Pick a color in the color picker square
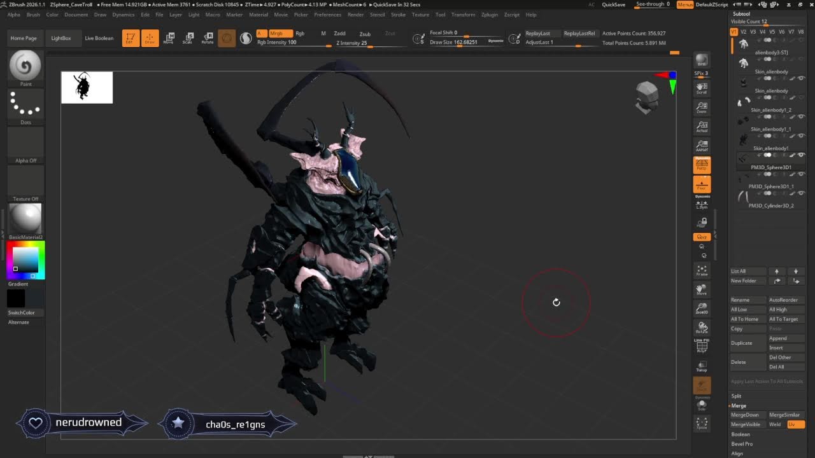 click(25, 260)
